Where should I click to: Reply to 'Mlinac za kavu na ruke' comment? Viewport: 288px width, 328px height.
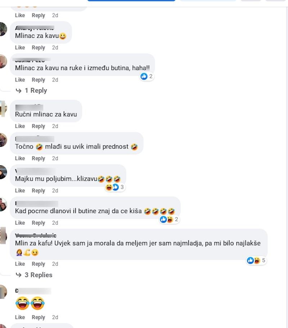[38, 80]
